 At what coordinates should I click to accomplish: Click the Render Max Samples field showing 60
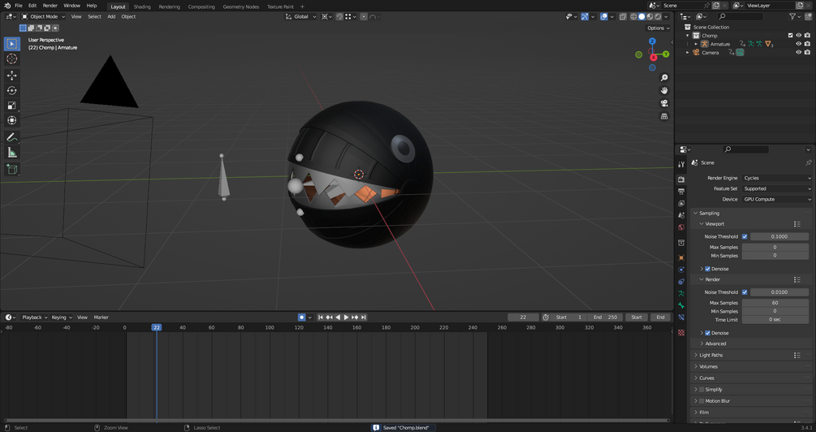775,303
